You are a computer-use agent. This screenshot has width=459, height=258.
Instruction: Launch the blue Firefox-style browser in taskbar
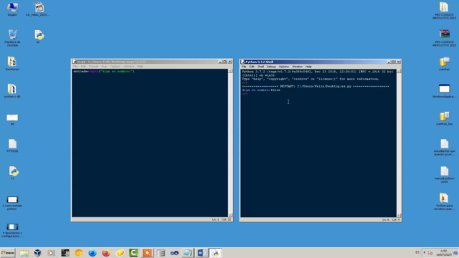(x=93, y=253)
